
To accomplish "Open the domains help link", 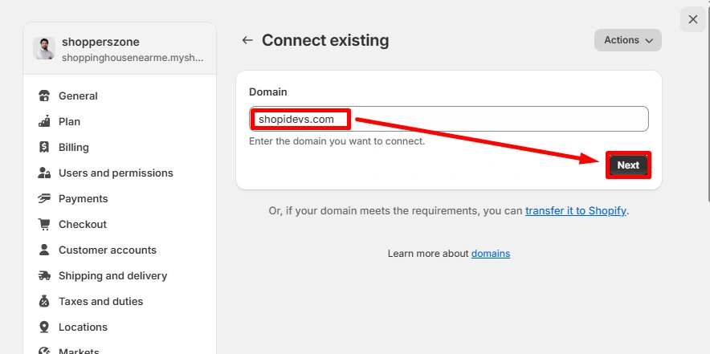I will click(491, 254).
